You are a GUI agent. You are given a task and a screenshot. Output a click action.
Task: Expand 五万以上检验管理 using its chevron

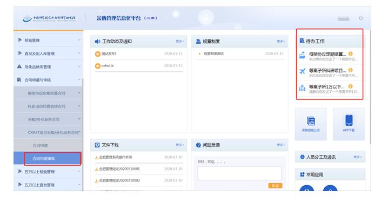click(79, 171)
